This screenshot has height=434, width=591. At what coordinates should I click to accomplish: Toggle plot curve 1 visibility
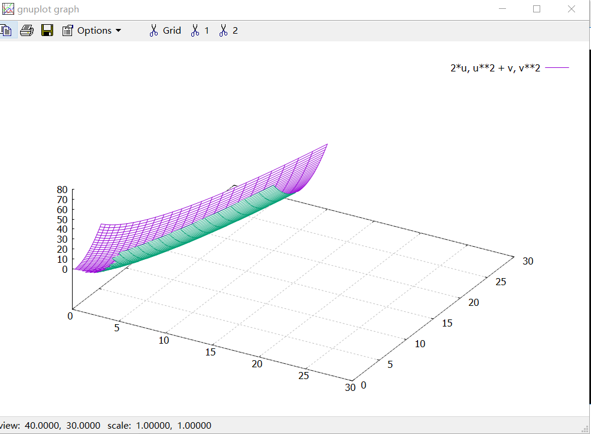pos(200,30)
